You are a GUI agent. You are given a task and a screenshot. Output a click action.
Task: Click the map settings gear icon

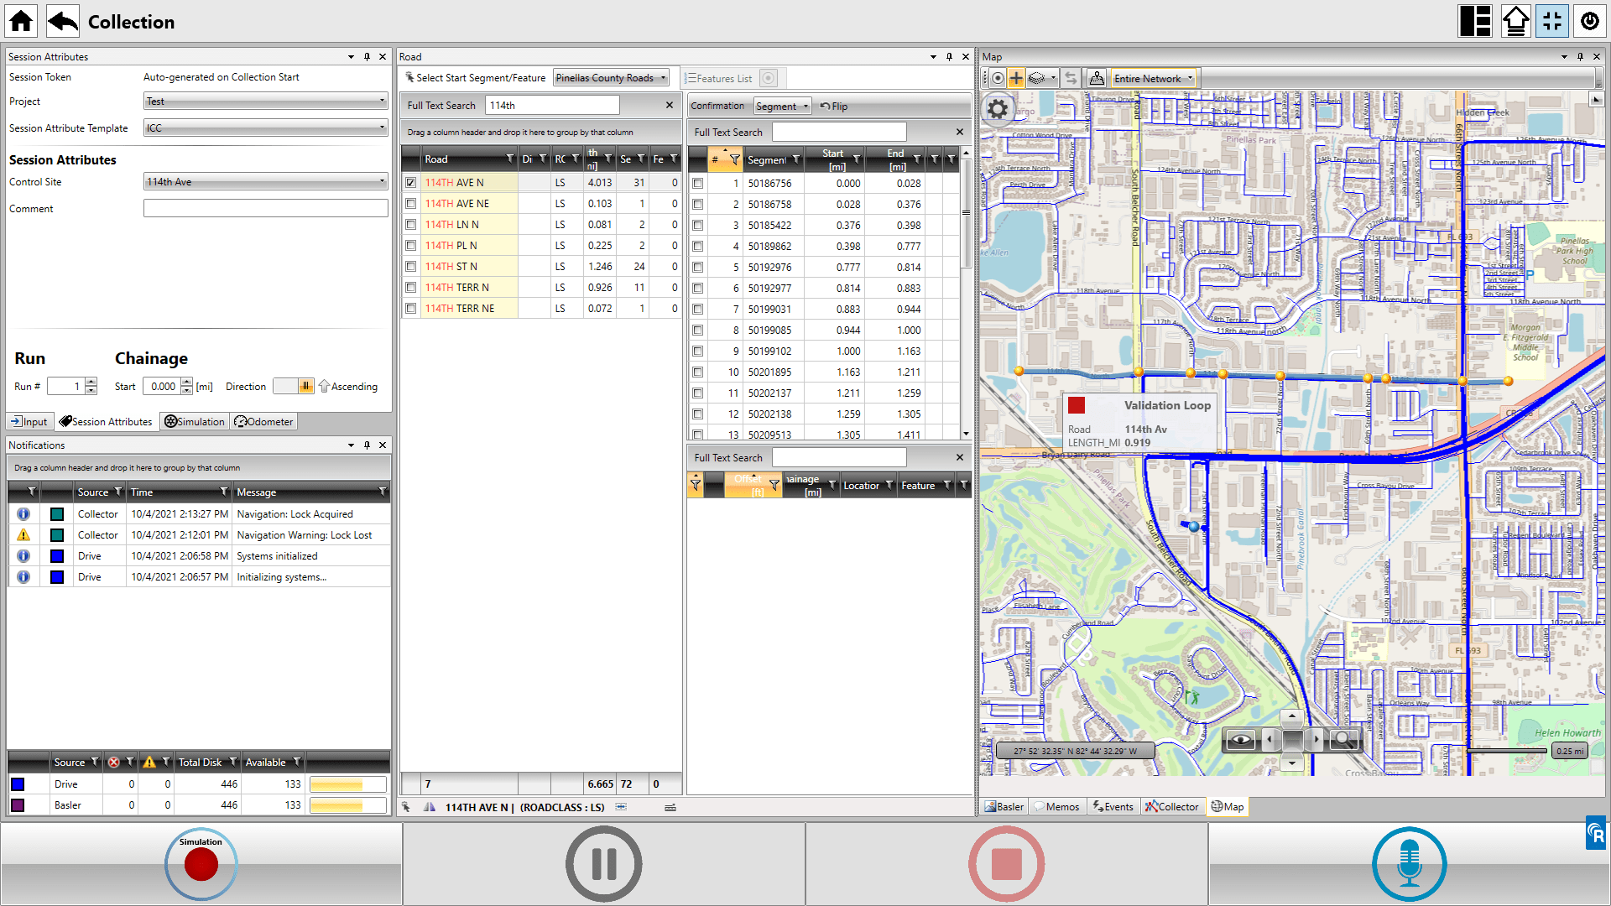pyautogui.click(x=998, y=109)
